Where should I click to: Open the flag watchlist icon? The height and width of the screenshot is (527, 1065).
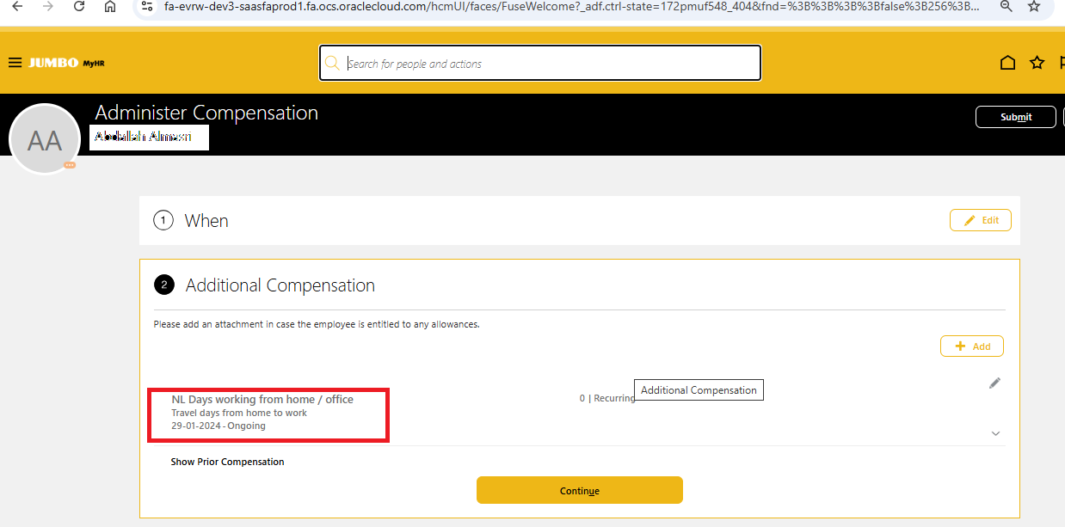tap(1062, 63)
